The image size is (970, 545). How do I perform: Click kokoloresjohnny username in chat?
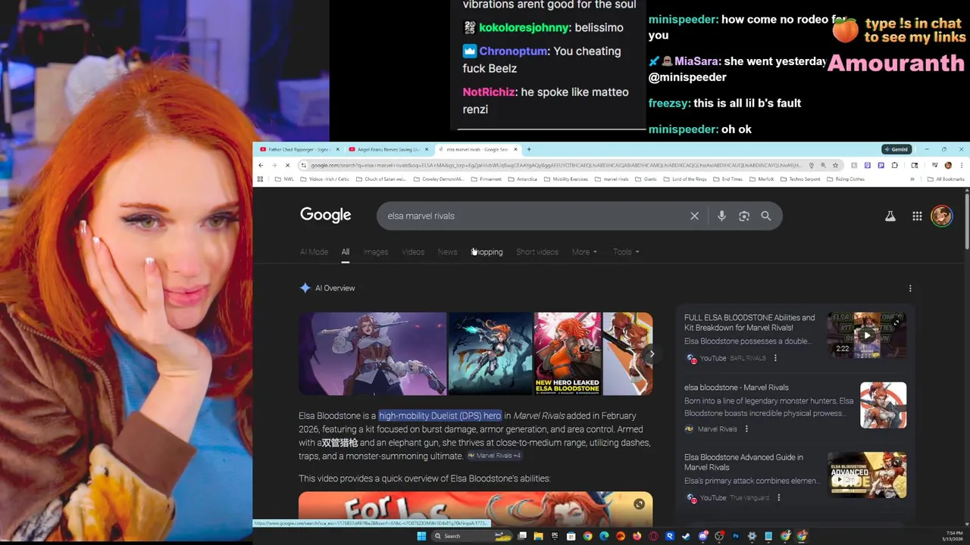pos(524,27)
